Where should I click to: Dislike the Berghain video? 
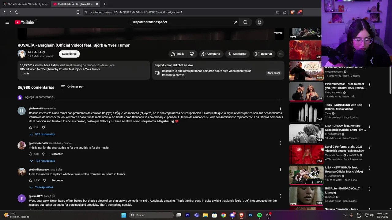tap(192, 54)
